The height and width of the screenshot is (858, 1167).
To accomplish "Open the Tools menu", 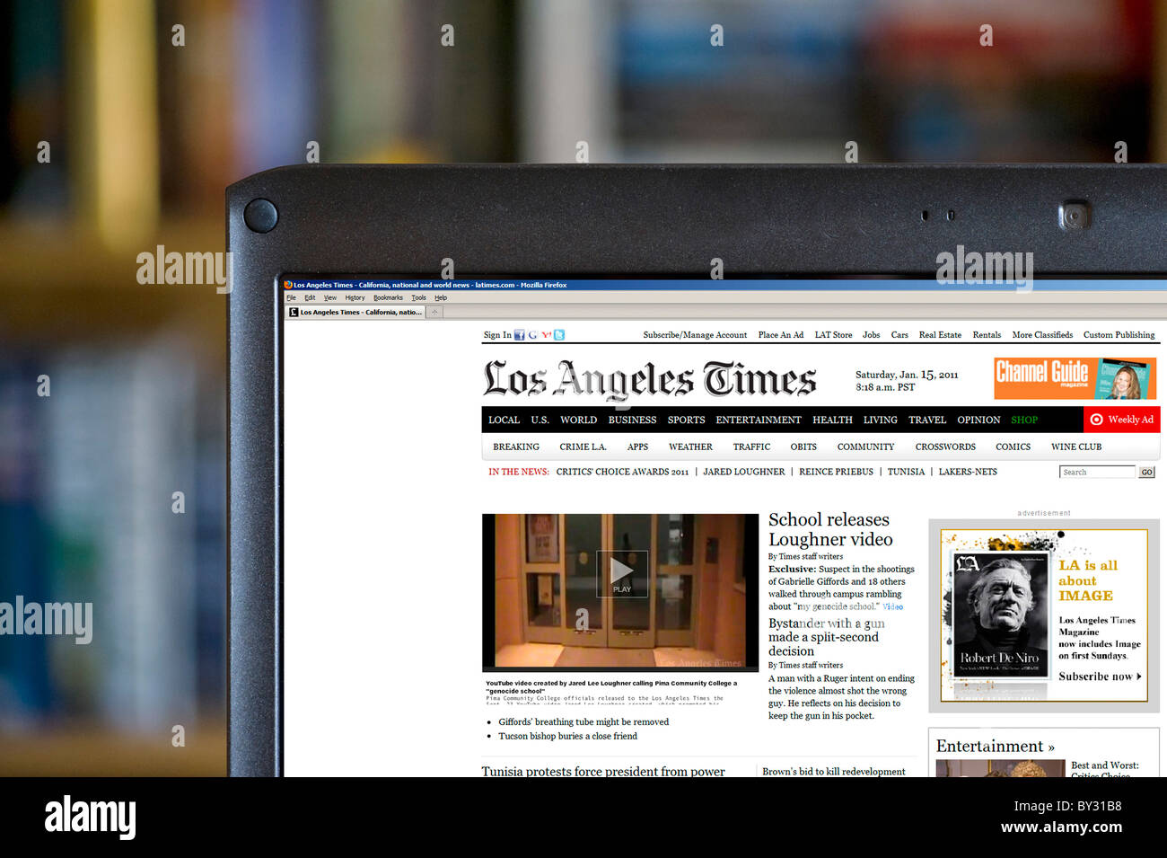I will tap(418, 297).
